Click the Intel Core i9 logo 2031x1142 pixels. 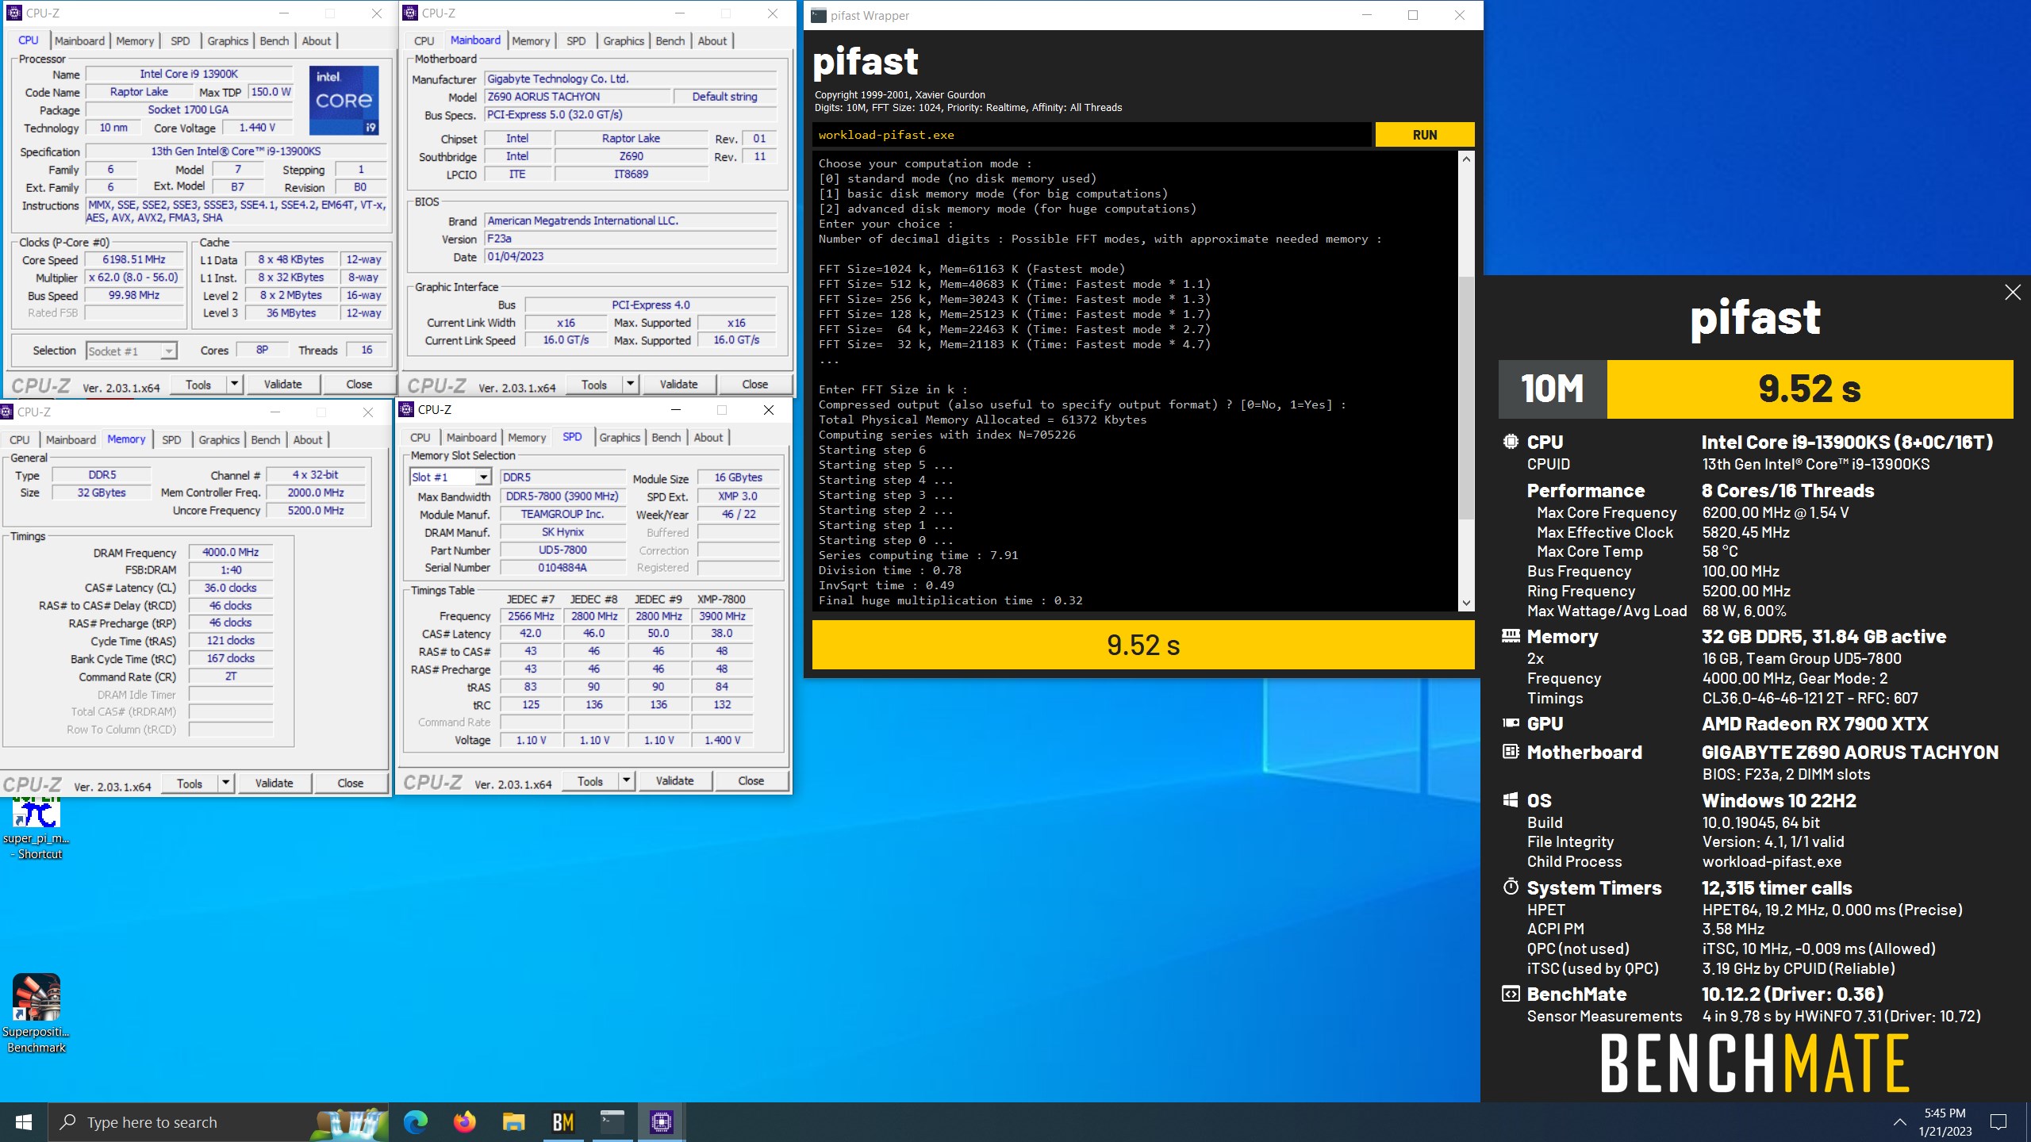(x=344, y=100)
